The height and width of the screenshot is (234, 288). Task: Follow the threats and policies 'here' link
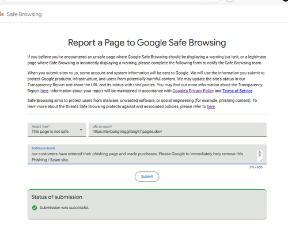211,106
